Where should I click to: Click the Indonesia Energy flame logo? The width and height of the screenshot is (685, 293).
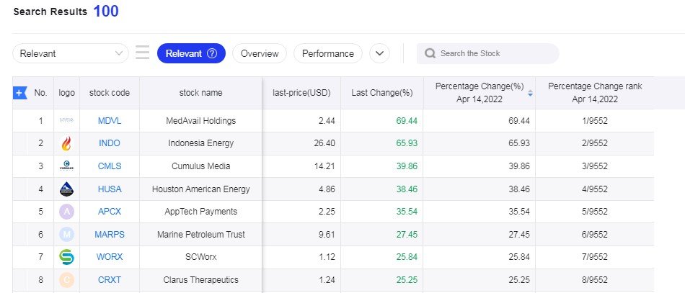click(66, 143)
